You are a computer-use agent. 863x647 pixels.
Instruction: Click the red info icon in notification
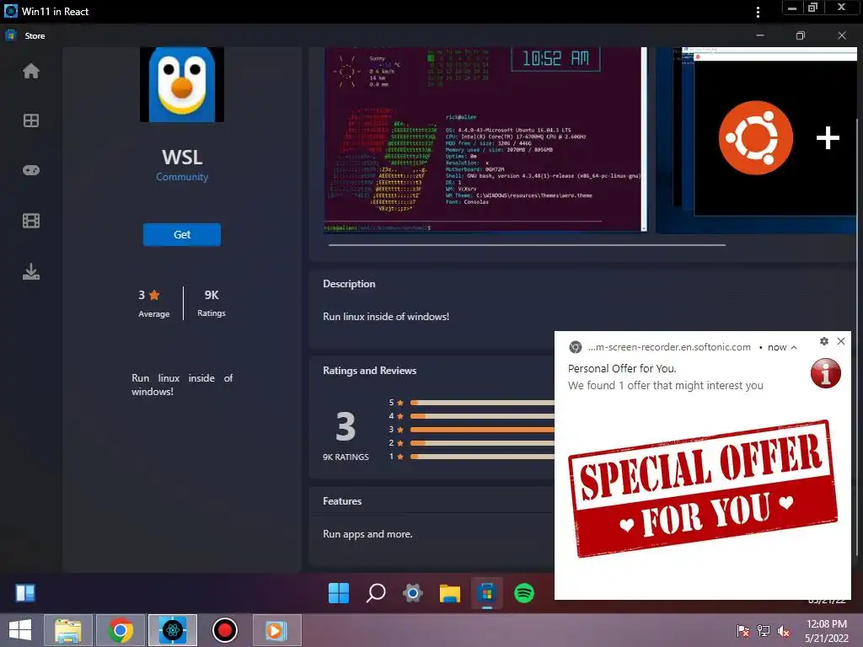pos(826,373)
